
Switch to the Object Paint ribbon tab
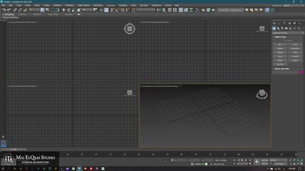pos(53,14)
